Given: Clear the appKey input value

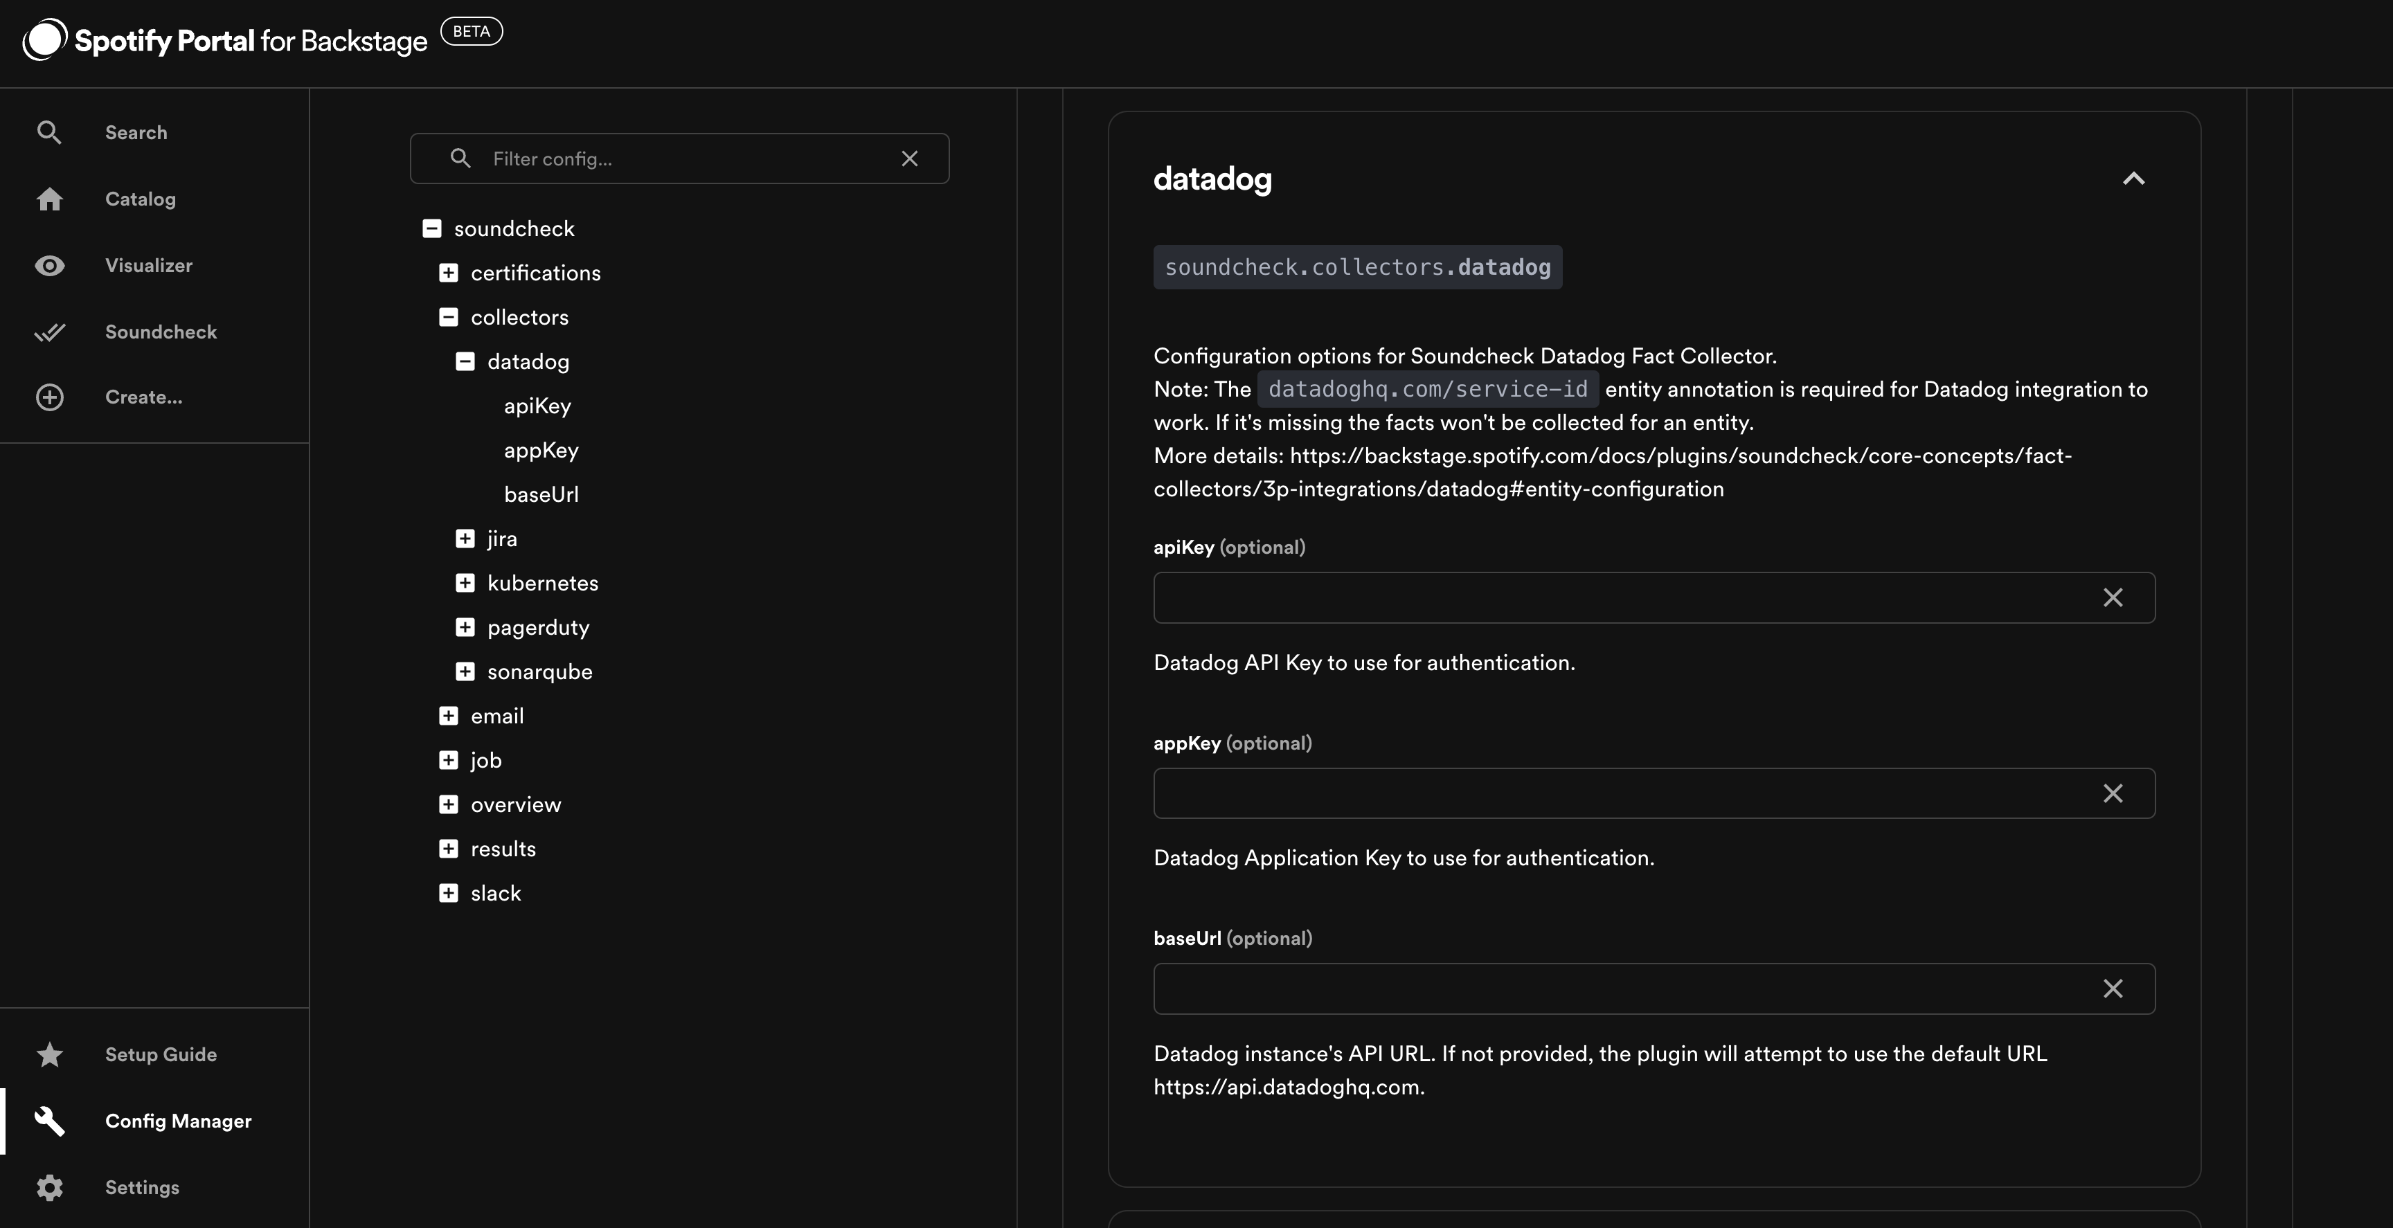Looking at the screenshot, I should [2113, 793].
